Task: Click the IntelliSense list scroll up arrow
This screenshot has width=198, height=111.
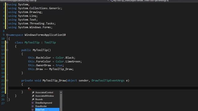Action: click(x=61, y=92)
